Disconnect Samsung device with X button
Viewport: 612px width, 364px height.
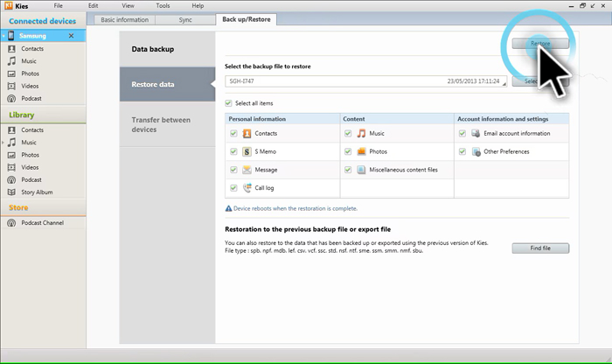[71, 36]
